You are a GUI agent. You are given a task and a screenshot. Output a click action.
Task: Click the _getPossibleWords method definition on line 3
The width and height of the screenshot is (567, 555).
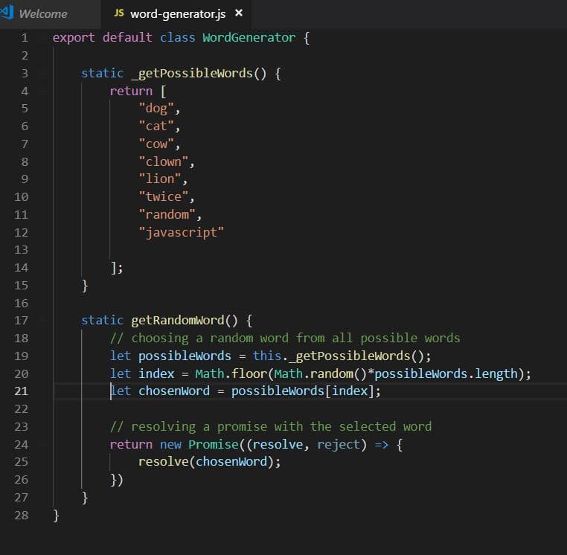click(192, 74)
